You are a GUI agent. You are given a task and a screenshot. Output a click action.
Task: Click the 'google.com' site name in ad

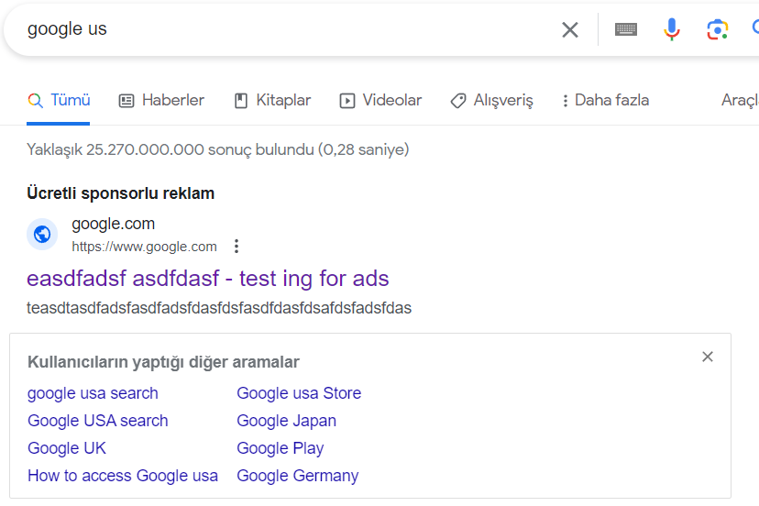click(114, 224)
